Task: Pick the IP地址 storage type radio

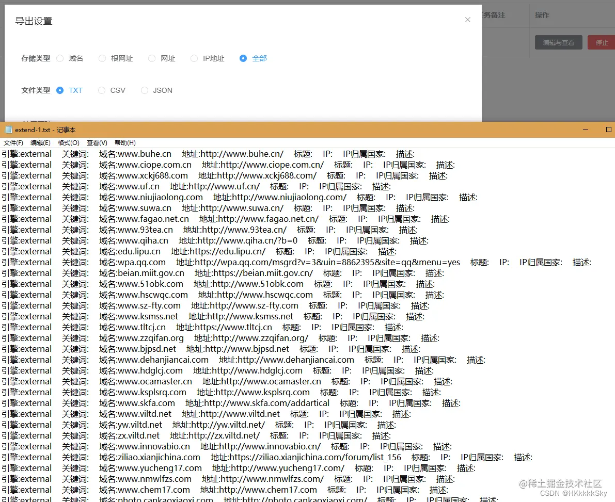Action: pyautogui.click(x=194, y=58)
